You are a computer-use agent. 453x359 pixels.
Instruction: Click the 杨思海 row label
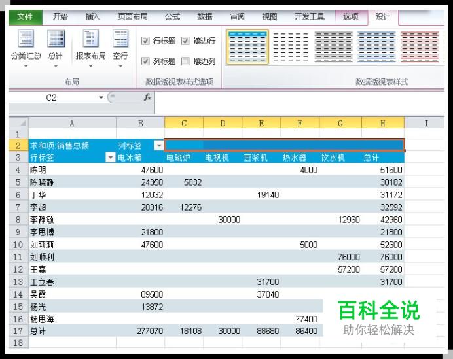(x=72, y=319)
